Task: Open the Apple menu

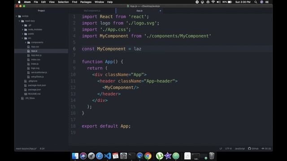Action: coord(19,2)
